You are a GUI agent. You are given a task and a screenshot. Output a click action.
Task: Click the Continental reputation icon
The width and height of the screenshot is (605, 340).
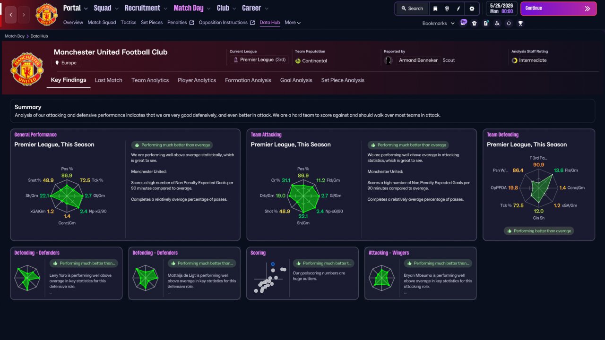click(x=298, y=61)
